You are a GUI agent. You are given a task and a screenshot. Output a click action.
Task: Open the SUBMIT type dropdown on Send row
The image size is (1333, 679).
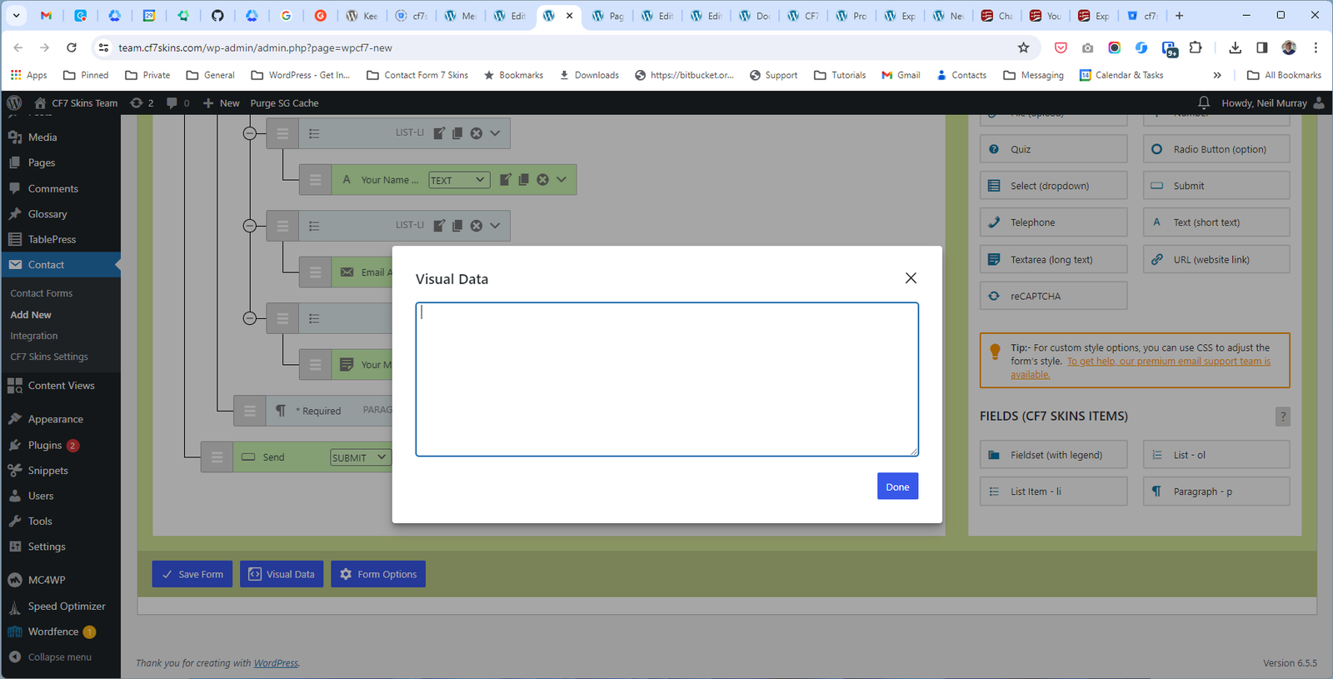pyautogui.click(x=360, y=457)
